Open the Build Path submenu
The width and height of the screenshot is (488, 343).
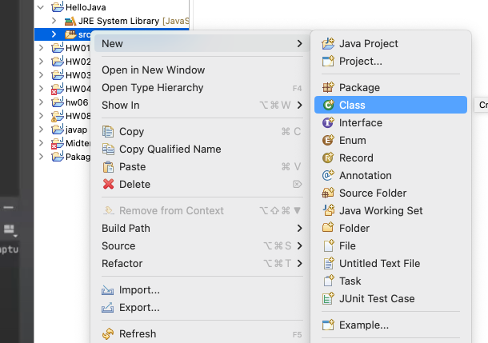tap(126, 228)
